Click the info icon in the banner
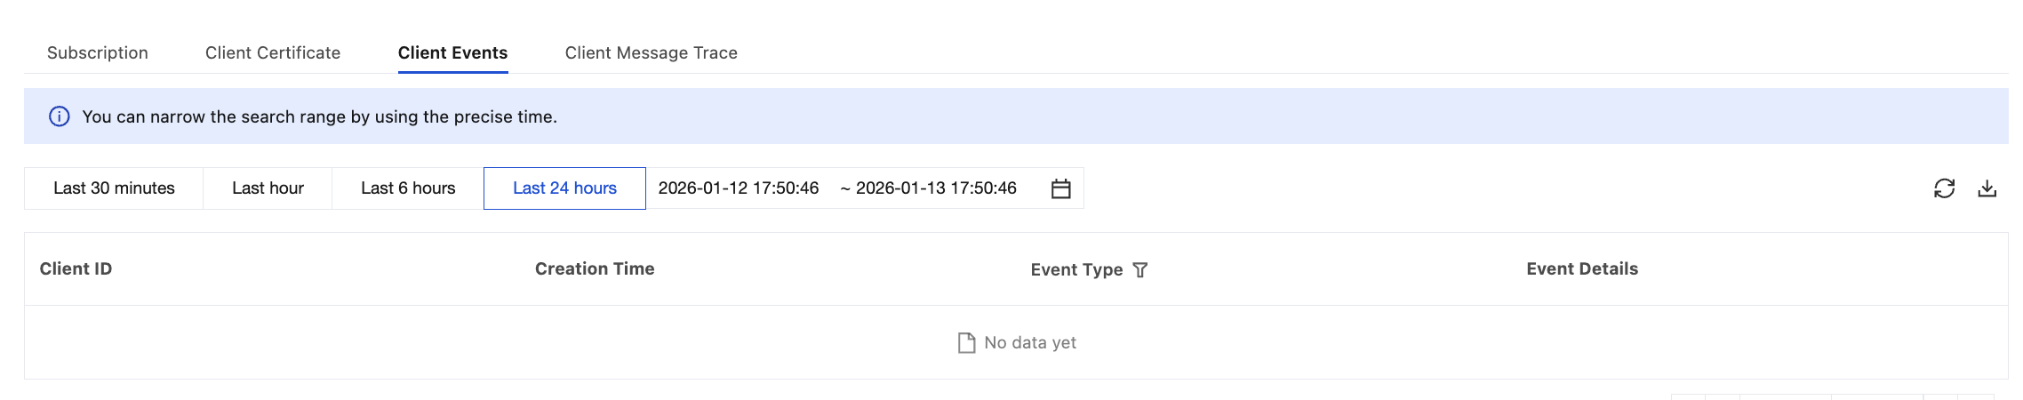The width and height of the screenshot is (2023, 400). tap(60, 116)
